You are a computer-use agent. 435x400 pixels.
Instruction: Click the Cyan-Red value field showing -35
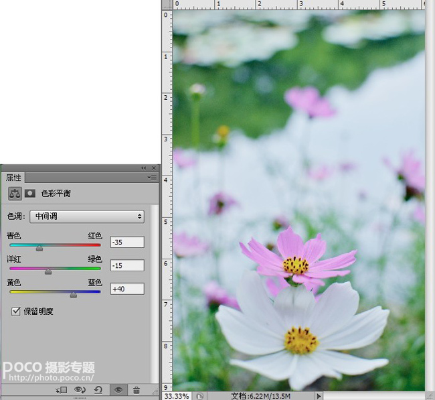(x=127, y=242)
